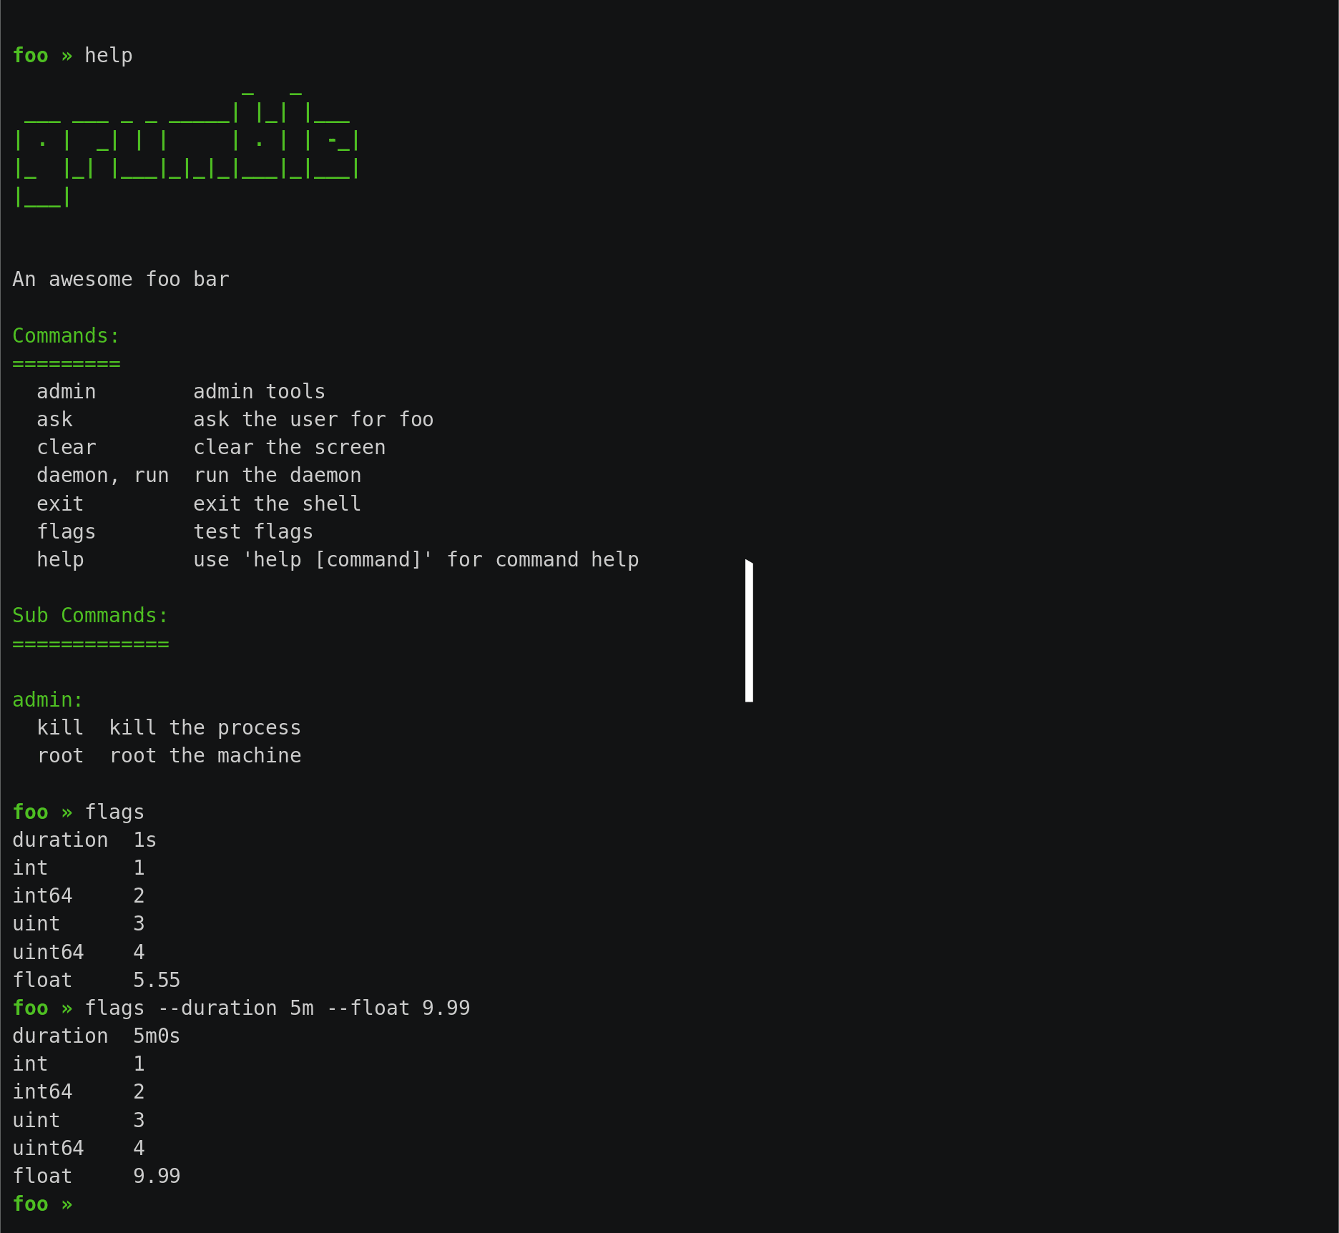Click 'root the machine' description
The image size is (1339, 1233).
tap(205, 755)
